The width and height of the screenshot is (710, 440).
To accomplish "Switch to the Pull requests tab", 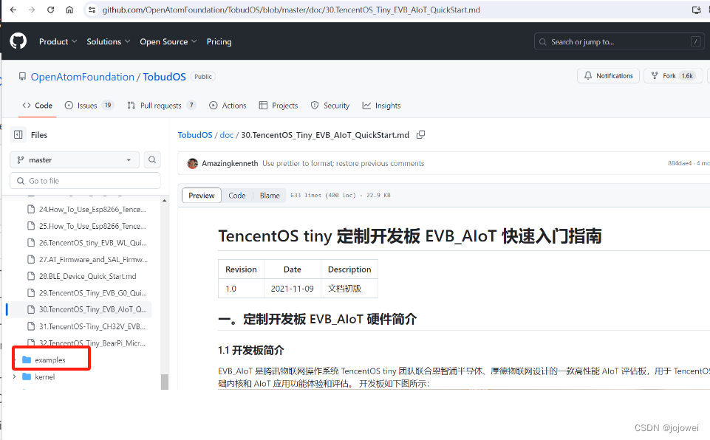I will pyautogui.click(x=162, y=106).
